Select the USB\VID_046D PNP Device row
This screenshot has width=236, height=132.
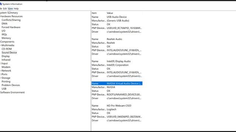[x=117, y=117]
